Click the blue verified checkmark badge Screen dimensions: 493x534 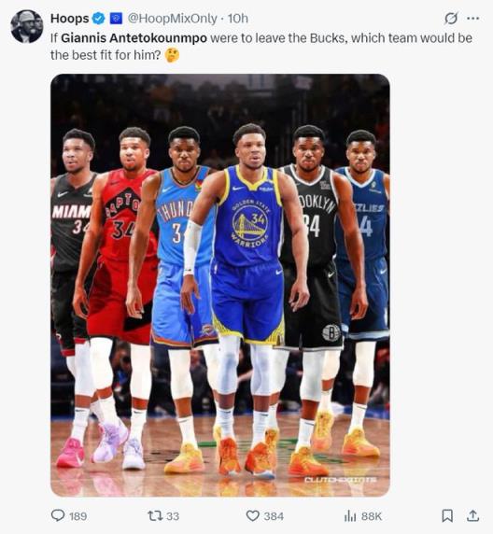[x=99, y=19]
